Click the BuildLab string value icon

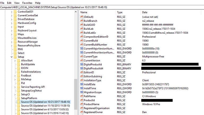[82, 29]
